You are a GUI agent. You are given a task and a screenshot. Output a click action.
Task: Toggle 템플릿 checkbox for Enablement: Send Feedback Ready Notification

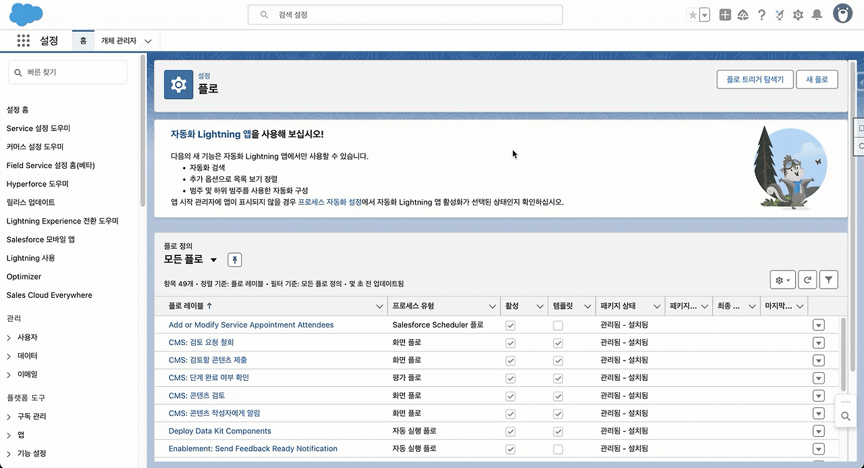pyautogui.click(x=558, y=449)
